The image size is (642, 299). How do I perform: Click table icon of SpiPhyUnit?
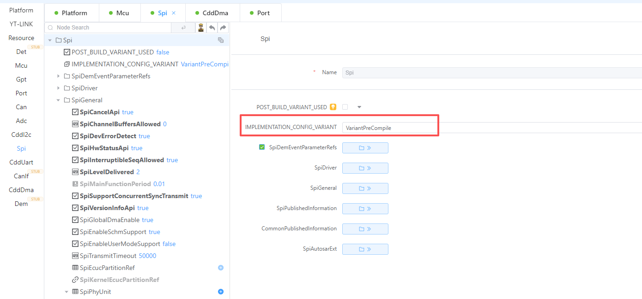[75, 292]
